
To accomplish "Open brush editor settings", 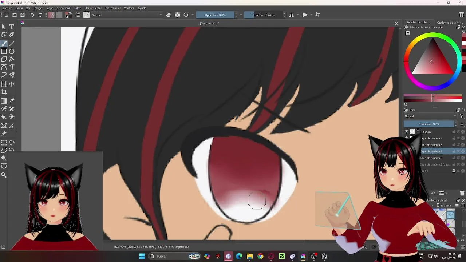I will [78, 15].
